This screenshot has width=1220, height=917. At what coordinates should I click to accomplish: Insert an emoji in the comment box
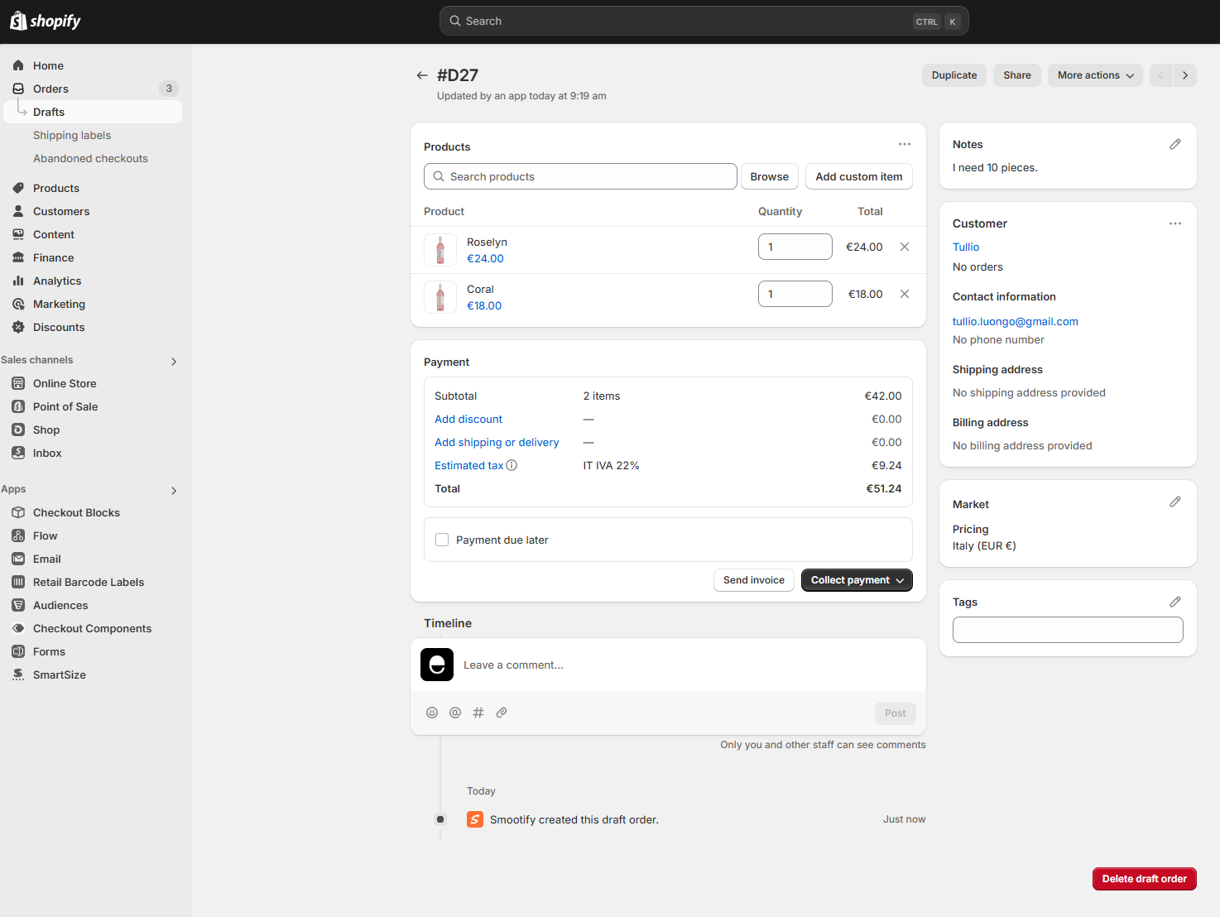click(x=431, y=713)
